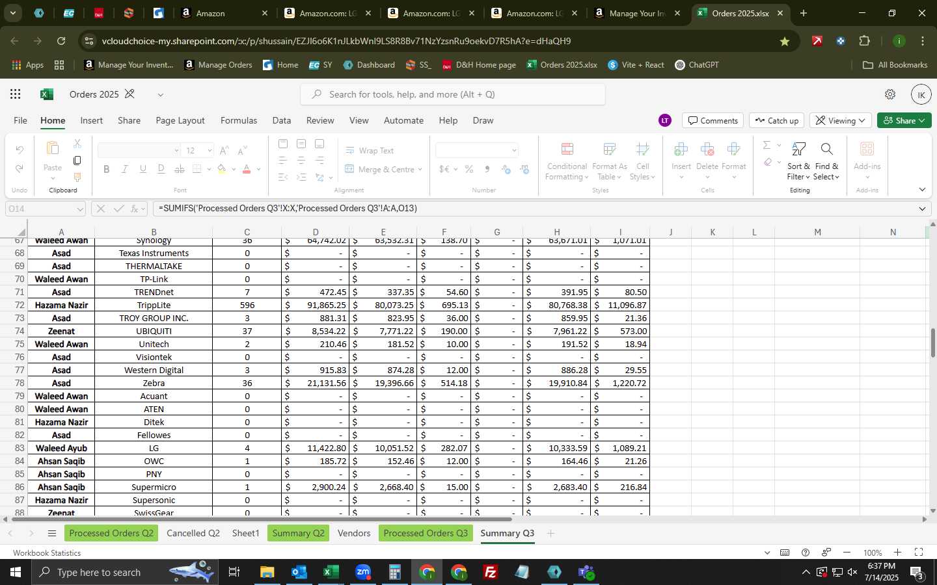
Task: Open Outlook from the Windows taskbar
Action: coord(299,572)
